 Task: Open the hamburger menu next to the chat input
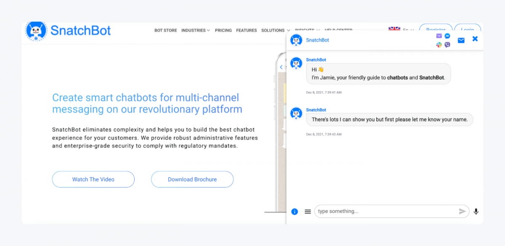click(308, 212)
